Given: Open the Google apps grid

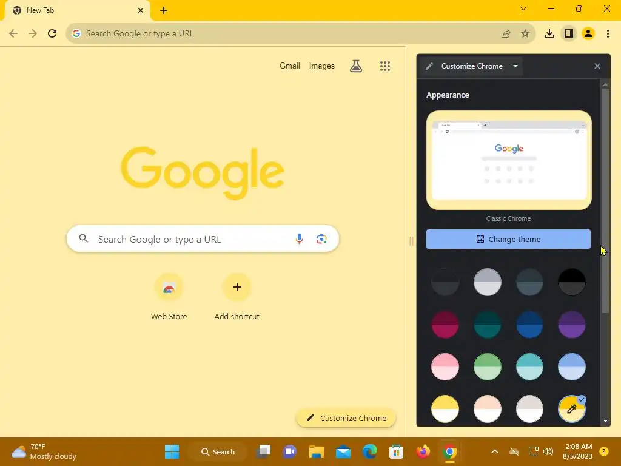Looking at the screenshot, I should pos(385,66).
